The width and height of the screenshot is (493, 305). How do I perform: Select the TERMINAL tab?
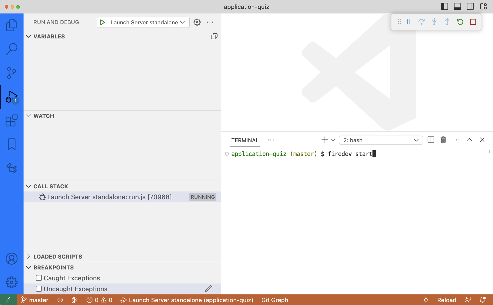245,140
